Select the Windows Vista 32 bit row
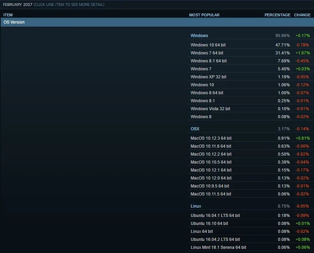 (251, 109)
